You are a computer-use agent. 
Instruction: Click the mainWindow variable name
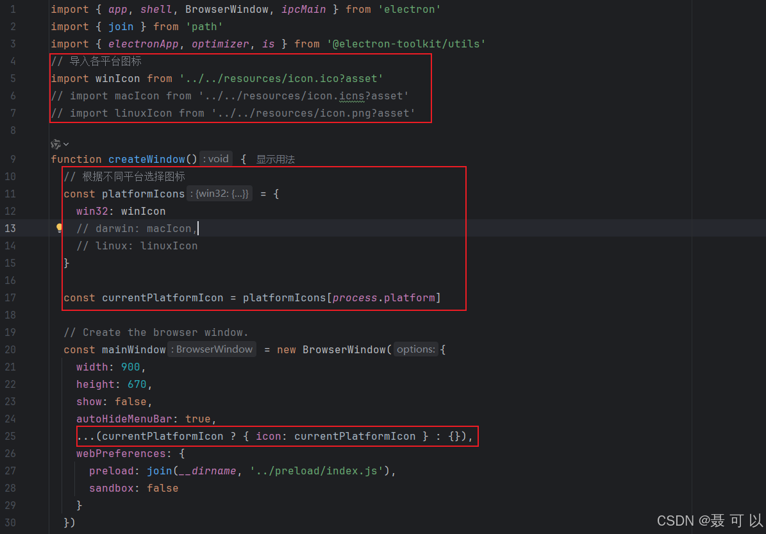(134, 350)
